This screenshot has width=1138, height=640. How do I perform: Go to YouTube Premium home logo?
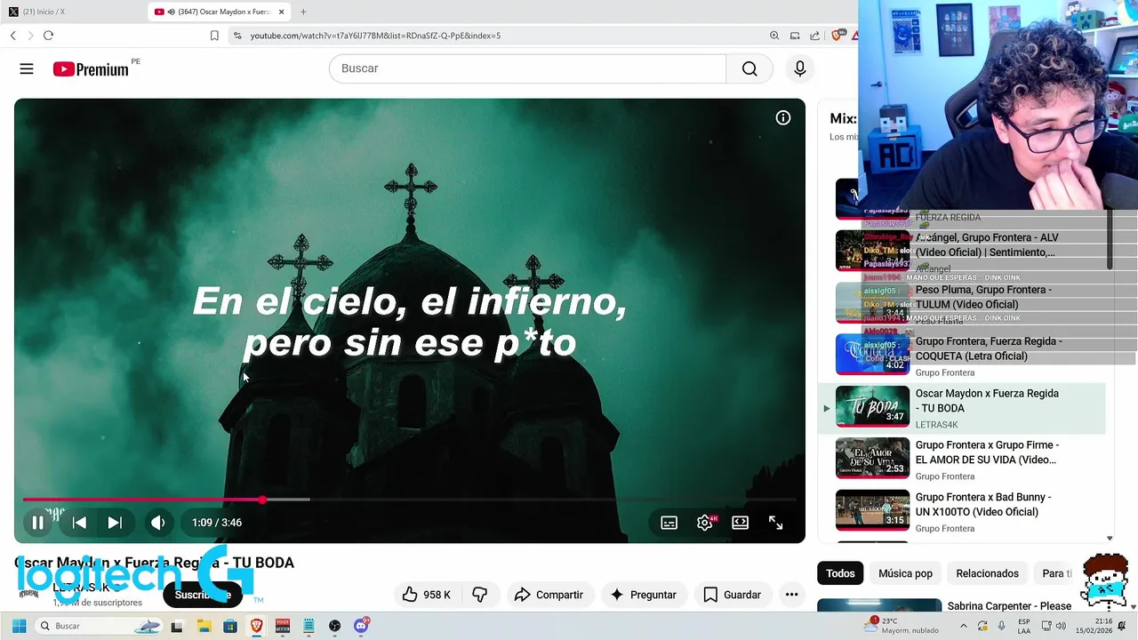point(92,69)
